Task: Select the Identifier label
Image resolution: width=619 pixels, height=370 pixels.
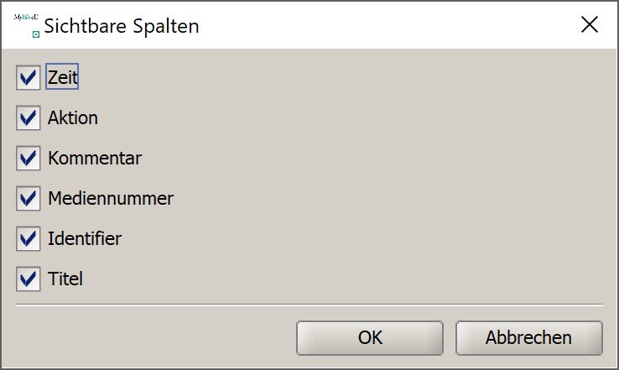Action: point(85,238)
